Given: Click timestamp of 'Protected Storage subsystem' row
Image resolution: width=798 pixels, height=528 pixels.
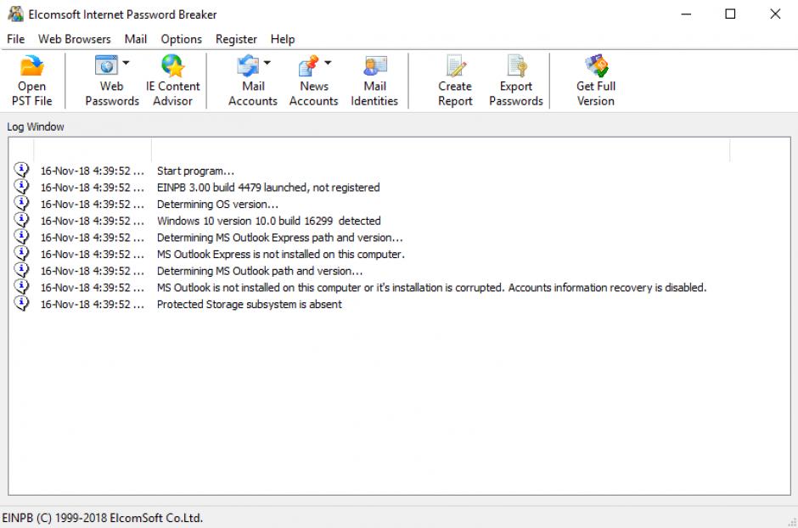Looking at the screenshot, I should click(x=93, y=305).
